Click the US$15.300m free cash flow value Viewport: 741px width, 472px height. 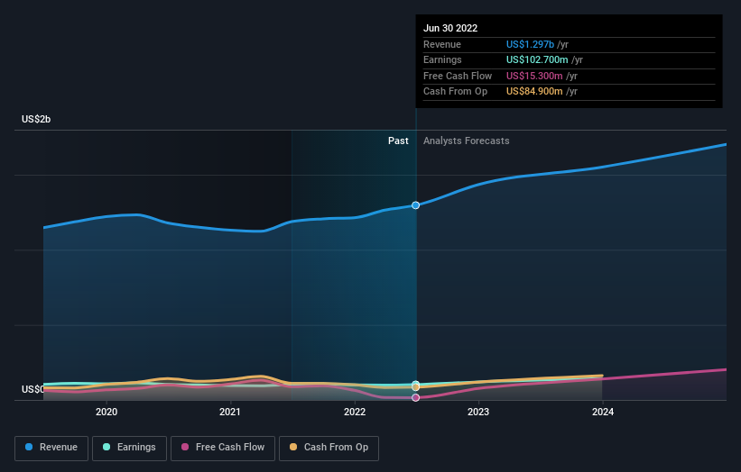pyautogui.click(x=534, y=76)
